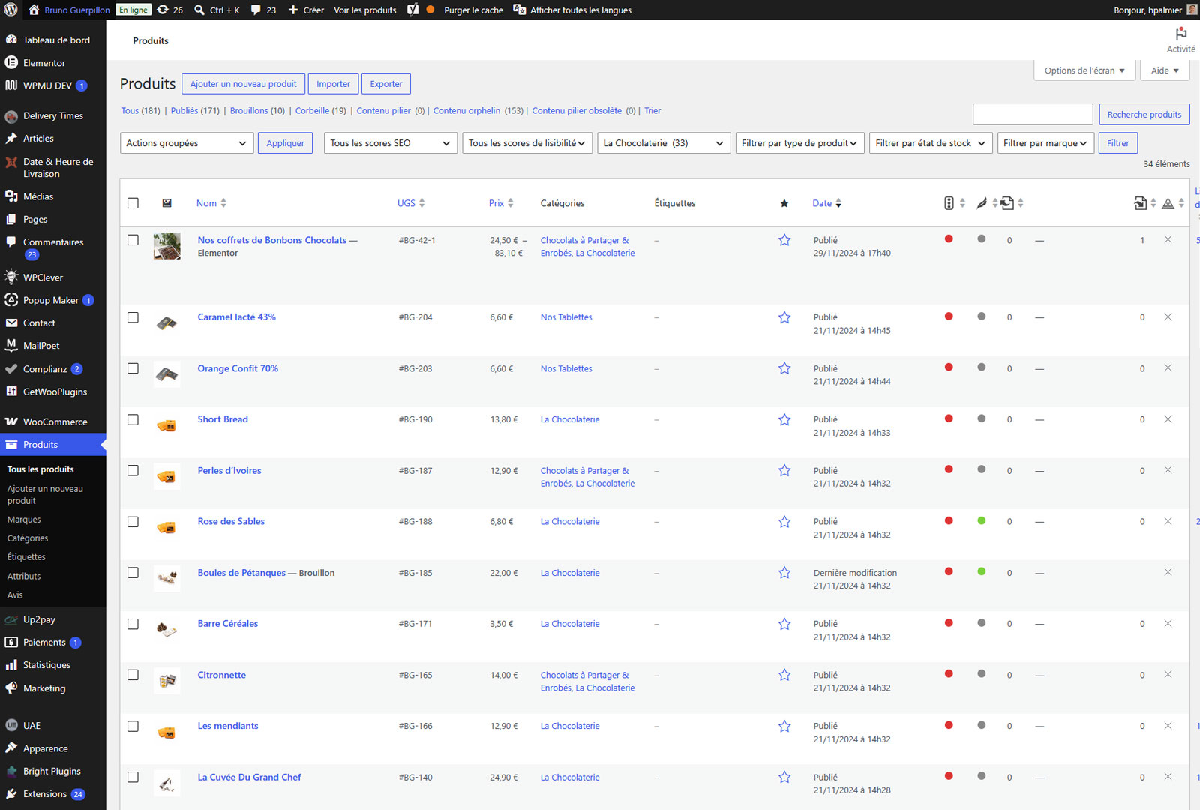Viewport: 1200px width, 810px height.
Task: Open the Activité flag icon
Action: [x=1181, y=34]
